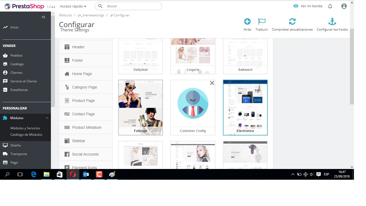The height and width of the screenshot is (206, 366).
Task: Open the Product Miniature settings tab
Action: pos(86,127)
